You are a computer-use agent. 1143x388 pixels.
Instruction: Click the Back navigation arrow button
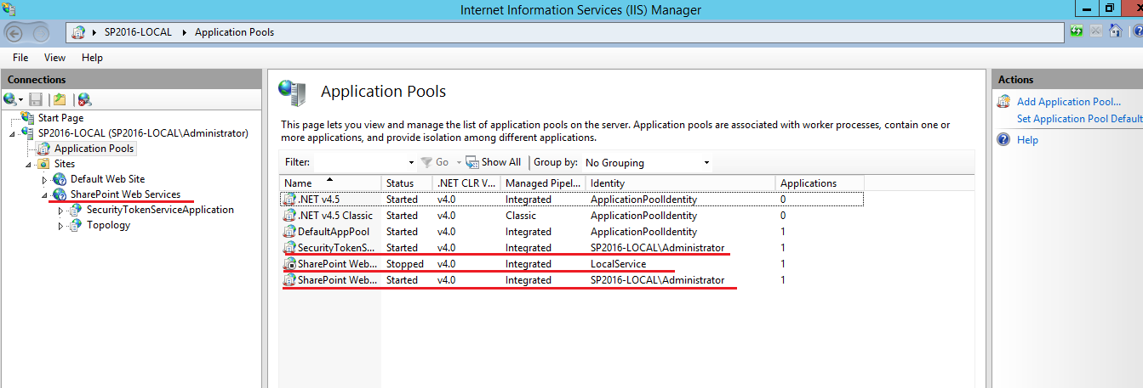pyautogui.click(x=14, y=33)
